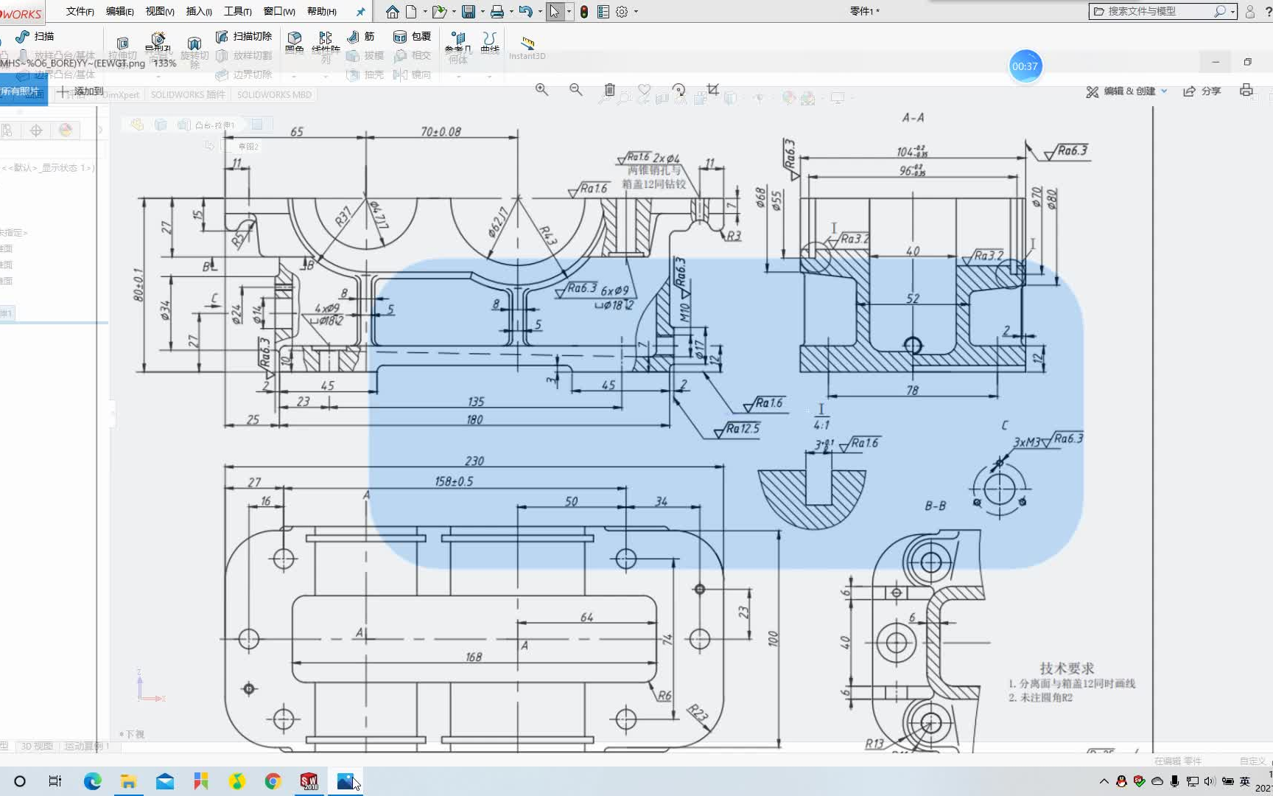Open the Tools (工具) menu
Image resolution: width=1273 pixels, height=796 pixels.
pyautogui.click(x=237, y=11)
